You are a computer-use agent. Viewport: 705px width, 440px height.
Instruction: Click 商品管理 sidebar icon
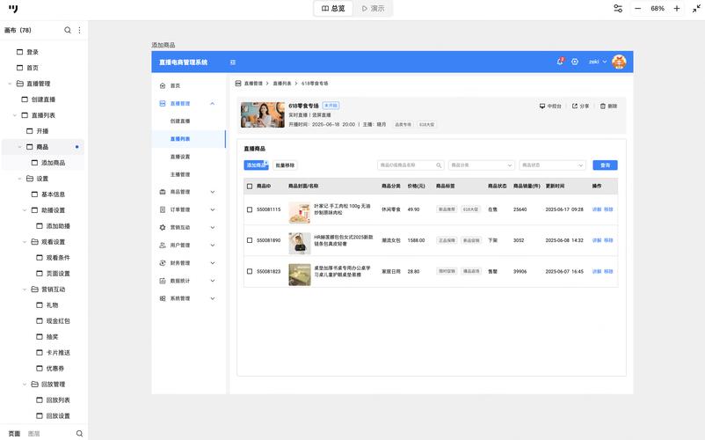click(x=163, y=192)
